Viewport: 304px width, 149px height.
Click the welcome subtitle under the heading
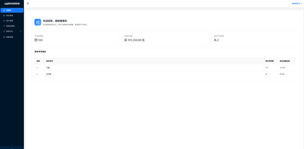click(x=65, y=25)
